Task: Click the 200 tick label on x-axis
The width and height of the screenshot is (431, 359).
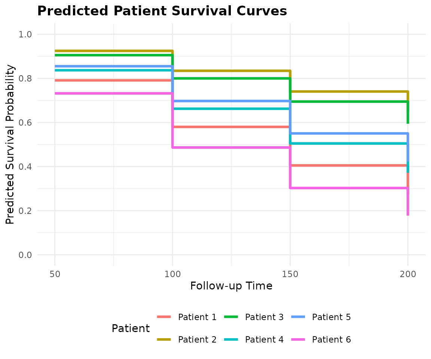Action: [408, 273]
